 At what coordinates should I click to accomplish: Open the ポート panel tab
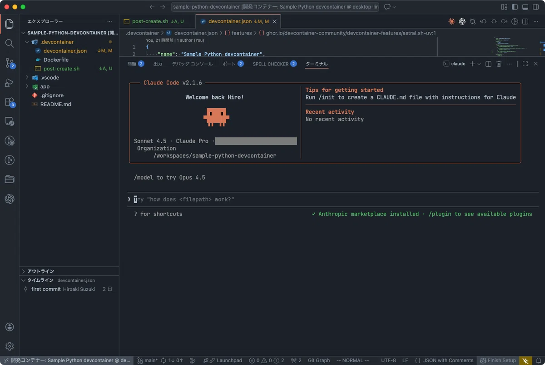[233, 64]
